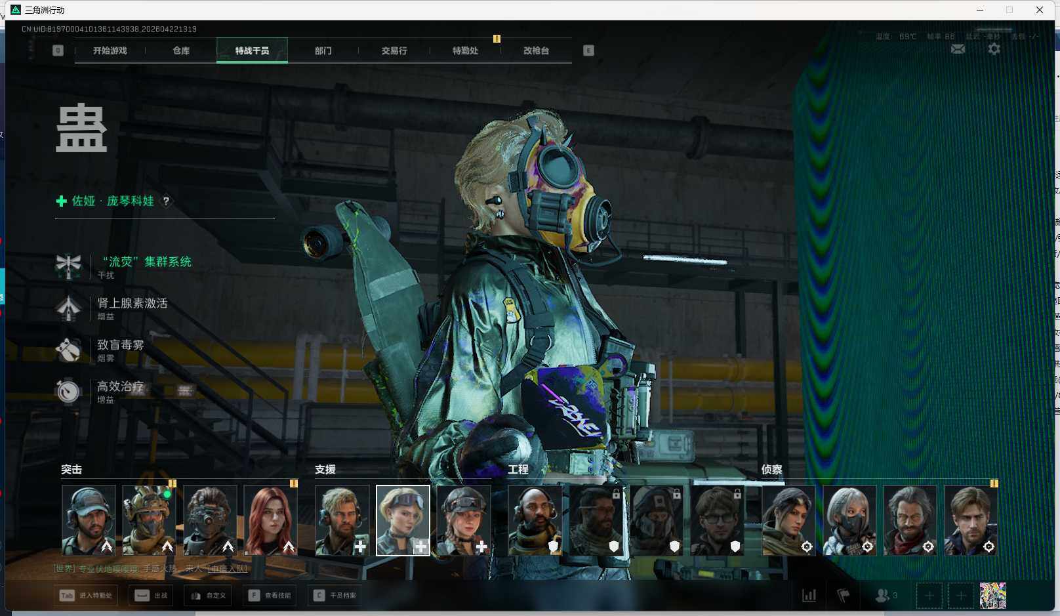
Task: Click the 佐娅·庞琴科娃 operator name
Action: 113,201
